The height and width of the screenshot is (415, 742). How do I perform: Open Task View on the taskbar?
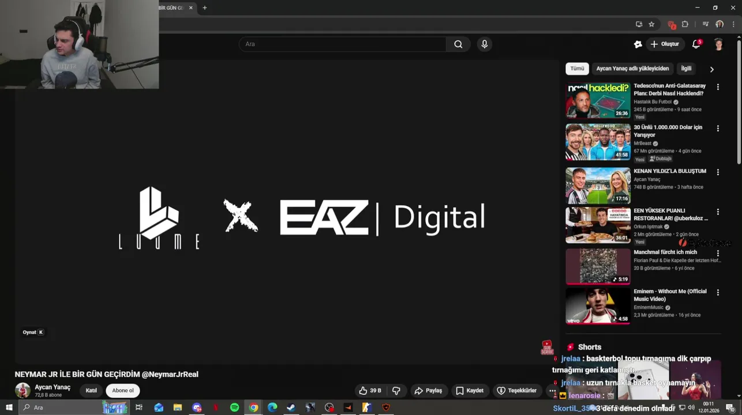coord(139,408)
